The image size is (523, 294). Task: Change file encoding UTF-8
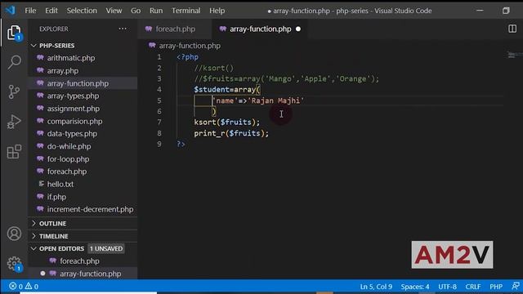(x=447, y=287)
